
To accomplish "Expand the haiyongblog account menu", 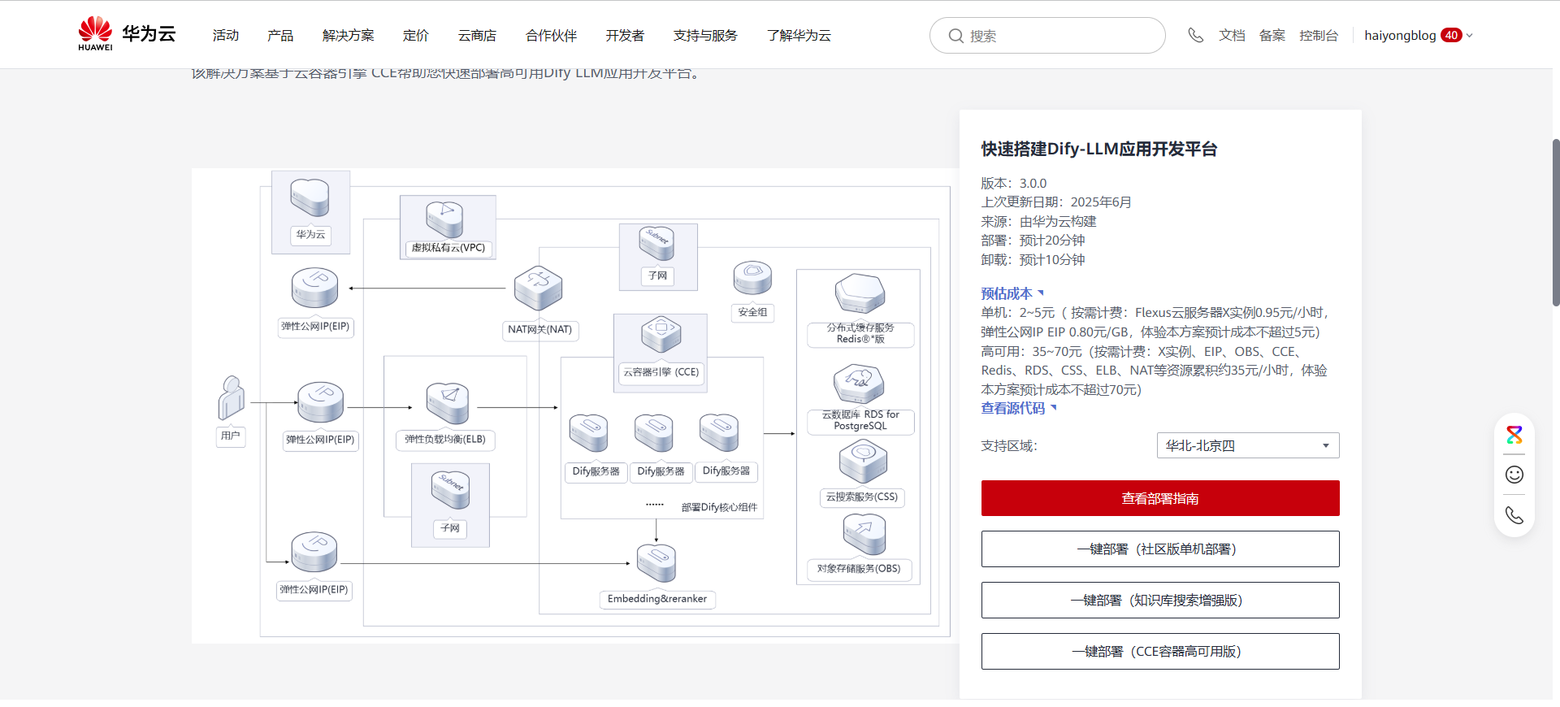I will (x=1418, y=35).
